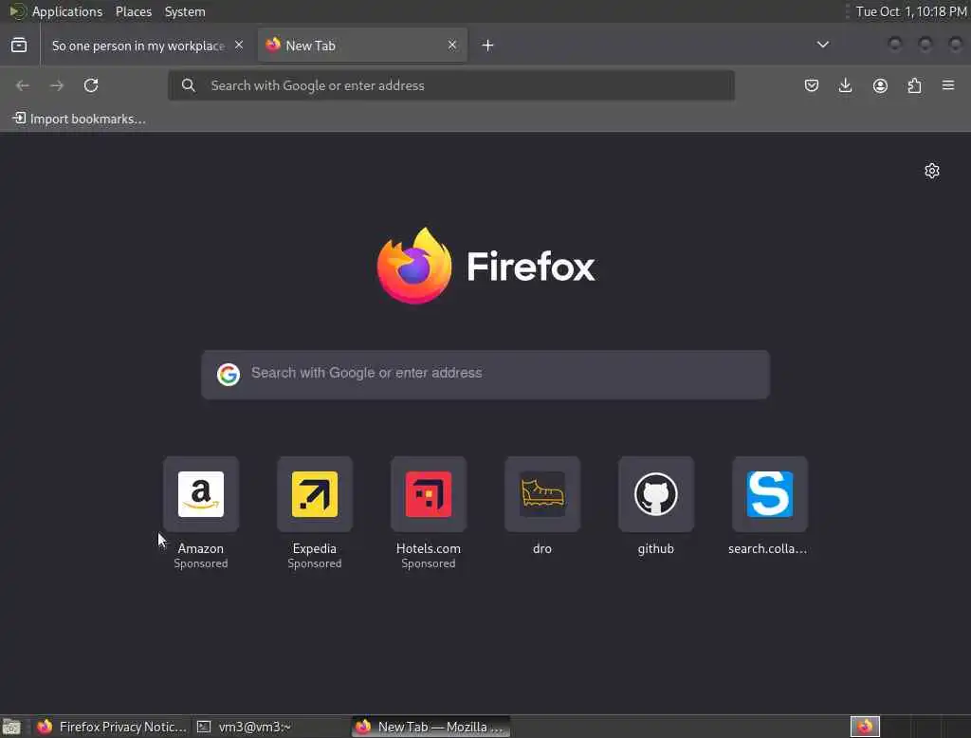This screenshot has height=738, width=971.
Task: Click the clock showing Tue Oct 1
Action: point(911,11)
